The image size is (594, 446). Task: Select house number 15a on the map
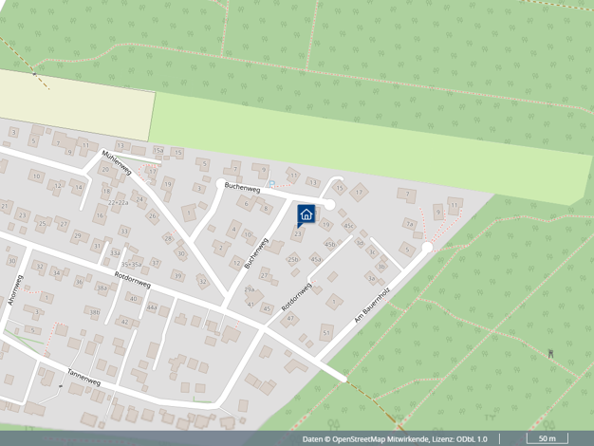click(x=158, y=151)
